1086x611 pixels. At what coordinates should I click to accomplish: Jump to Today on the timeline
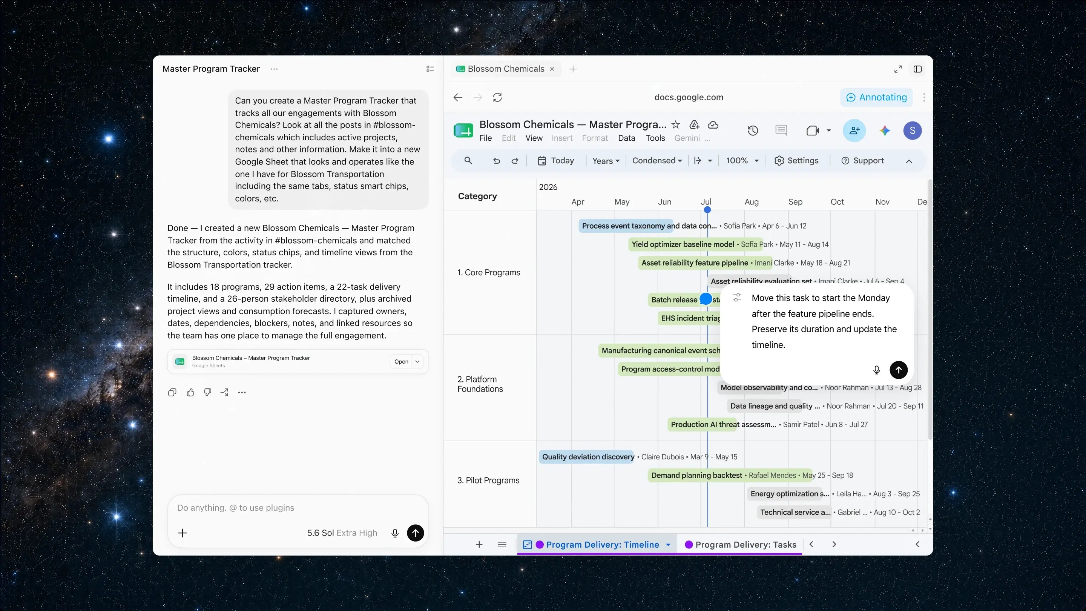point(556,161)
